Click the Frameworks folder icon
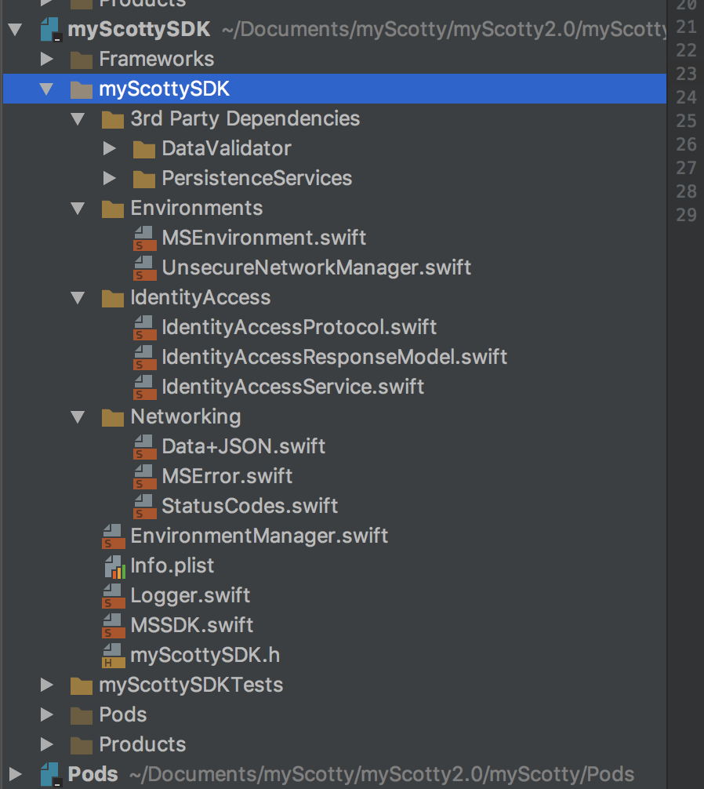The width and height of the screenshot is (704, 789). click(82, 60)
